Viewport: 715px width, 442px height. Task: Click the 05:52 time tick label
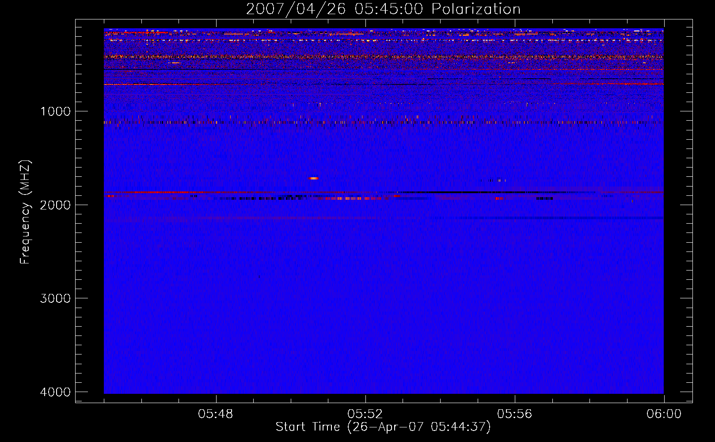click(x=365, y=414)
